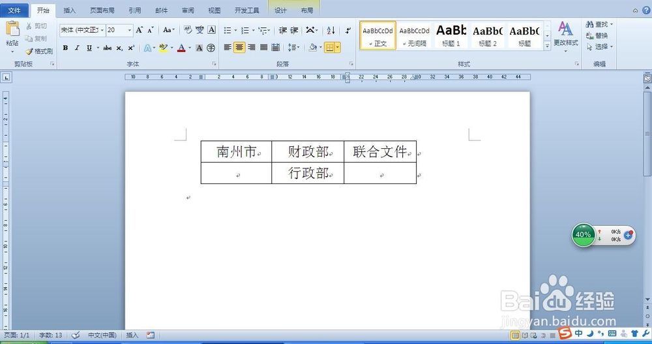The height and width of the screenshot is (344, 652).
Task: Toggle Superscript formatting
Action: click(131, 48)
